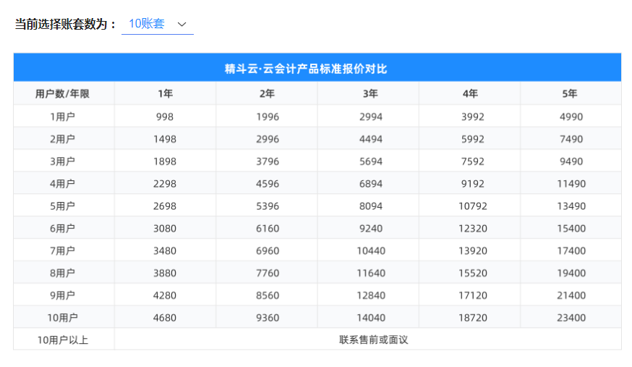Click the price 15400 cell
This screenshot has height=367, width=632.
pos(571,229)
